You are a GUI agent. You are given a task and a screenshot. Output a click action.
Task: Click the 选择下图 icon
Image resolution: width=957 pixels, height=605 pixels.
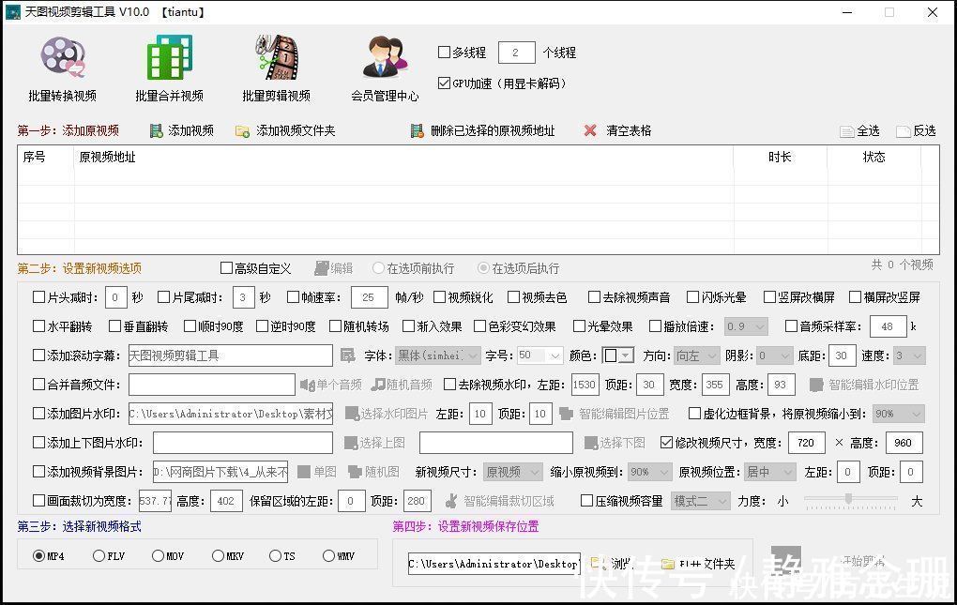pos(591,443)
